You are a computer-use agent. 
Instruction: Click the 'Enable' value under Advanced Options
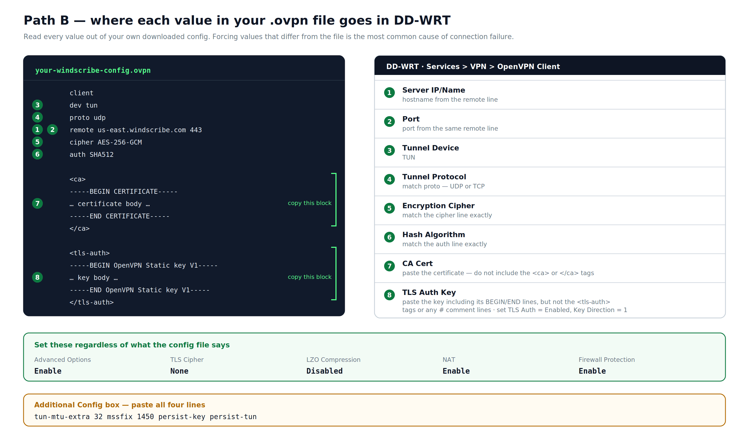click(x=48, y=371)
